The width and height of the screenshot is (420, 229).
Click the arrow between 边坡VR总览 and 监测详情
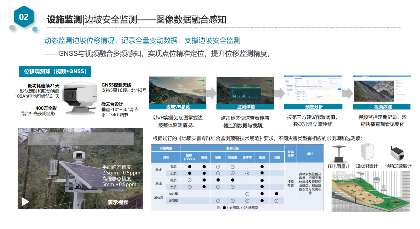[211, 94]
